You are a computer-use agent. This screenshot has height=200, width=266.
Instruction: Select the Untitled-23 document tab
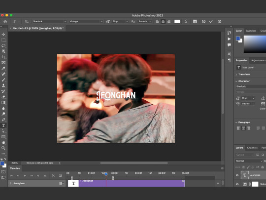(38, 28)
